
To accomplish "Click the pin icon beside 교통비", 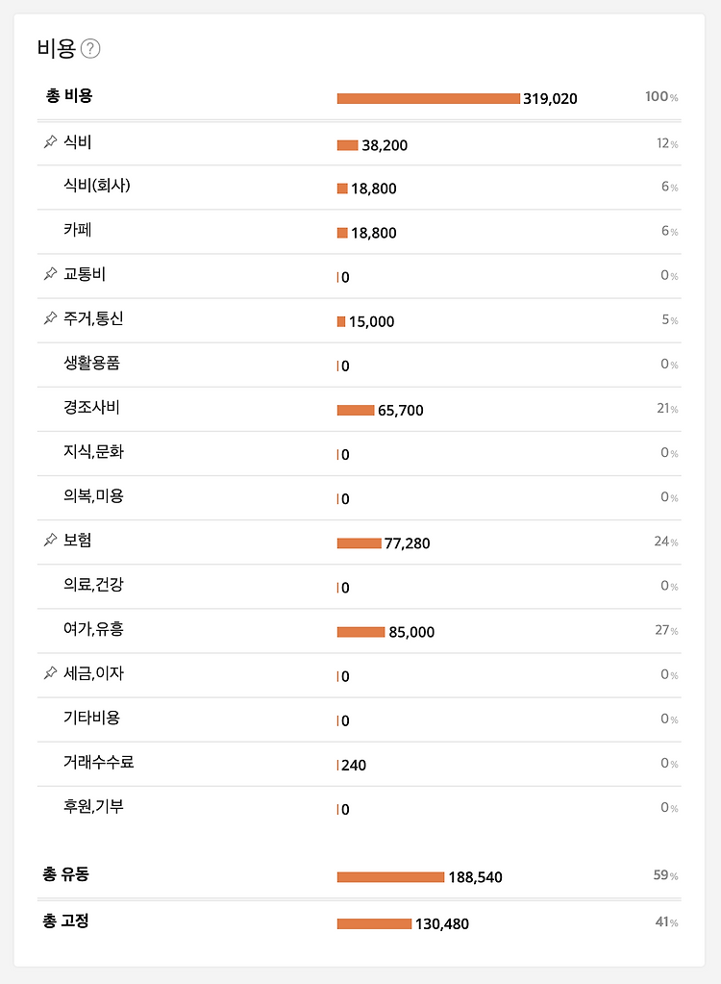I will [x=50, y=275].
